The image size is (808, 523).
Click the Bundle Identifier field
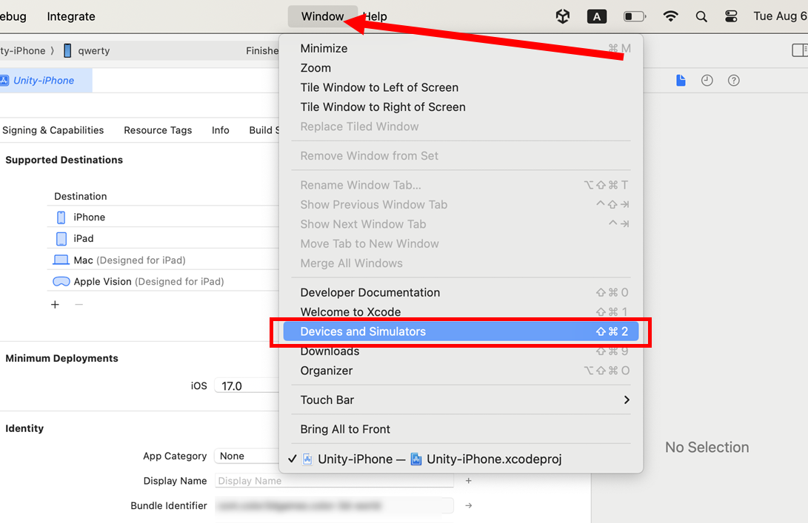tap(334, 505)
